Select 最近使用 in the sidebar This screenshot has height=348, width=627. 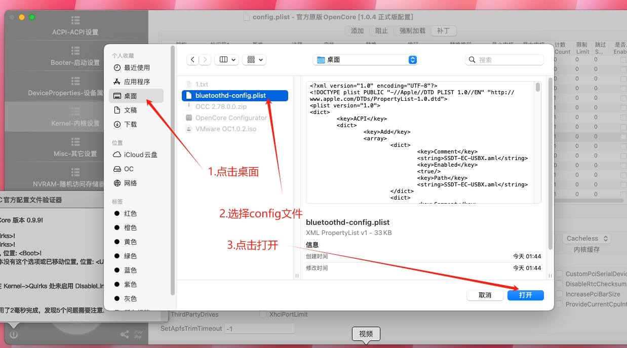point(137,67)
